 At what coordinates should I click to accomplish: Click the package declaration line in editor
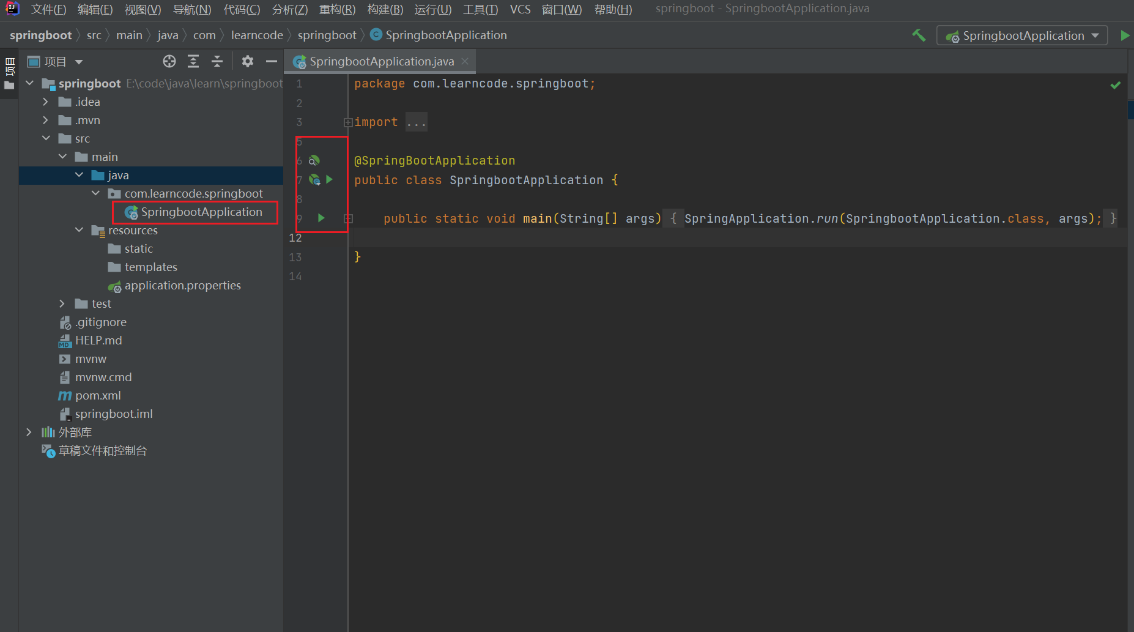click(x=475, y=83)
